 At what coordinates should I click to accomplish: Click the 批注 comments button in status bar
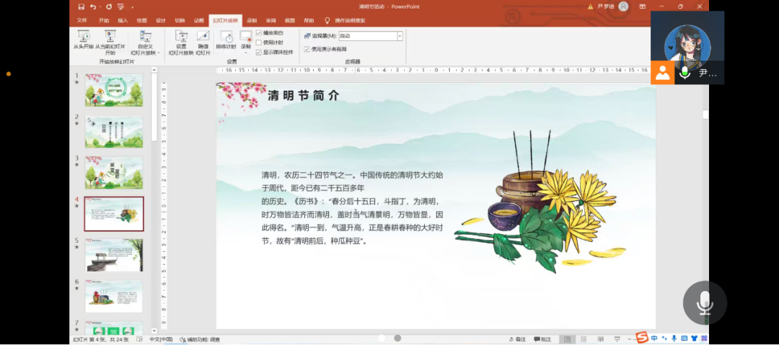click(x=542, y=339)
